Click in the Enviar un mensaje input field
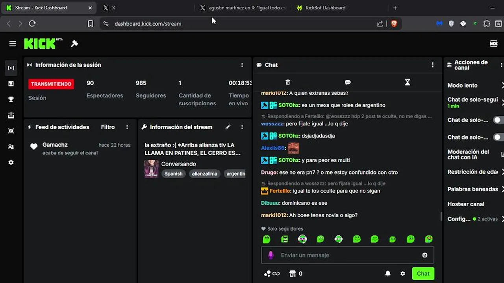504x283 pixels. [347, 255]
